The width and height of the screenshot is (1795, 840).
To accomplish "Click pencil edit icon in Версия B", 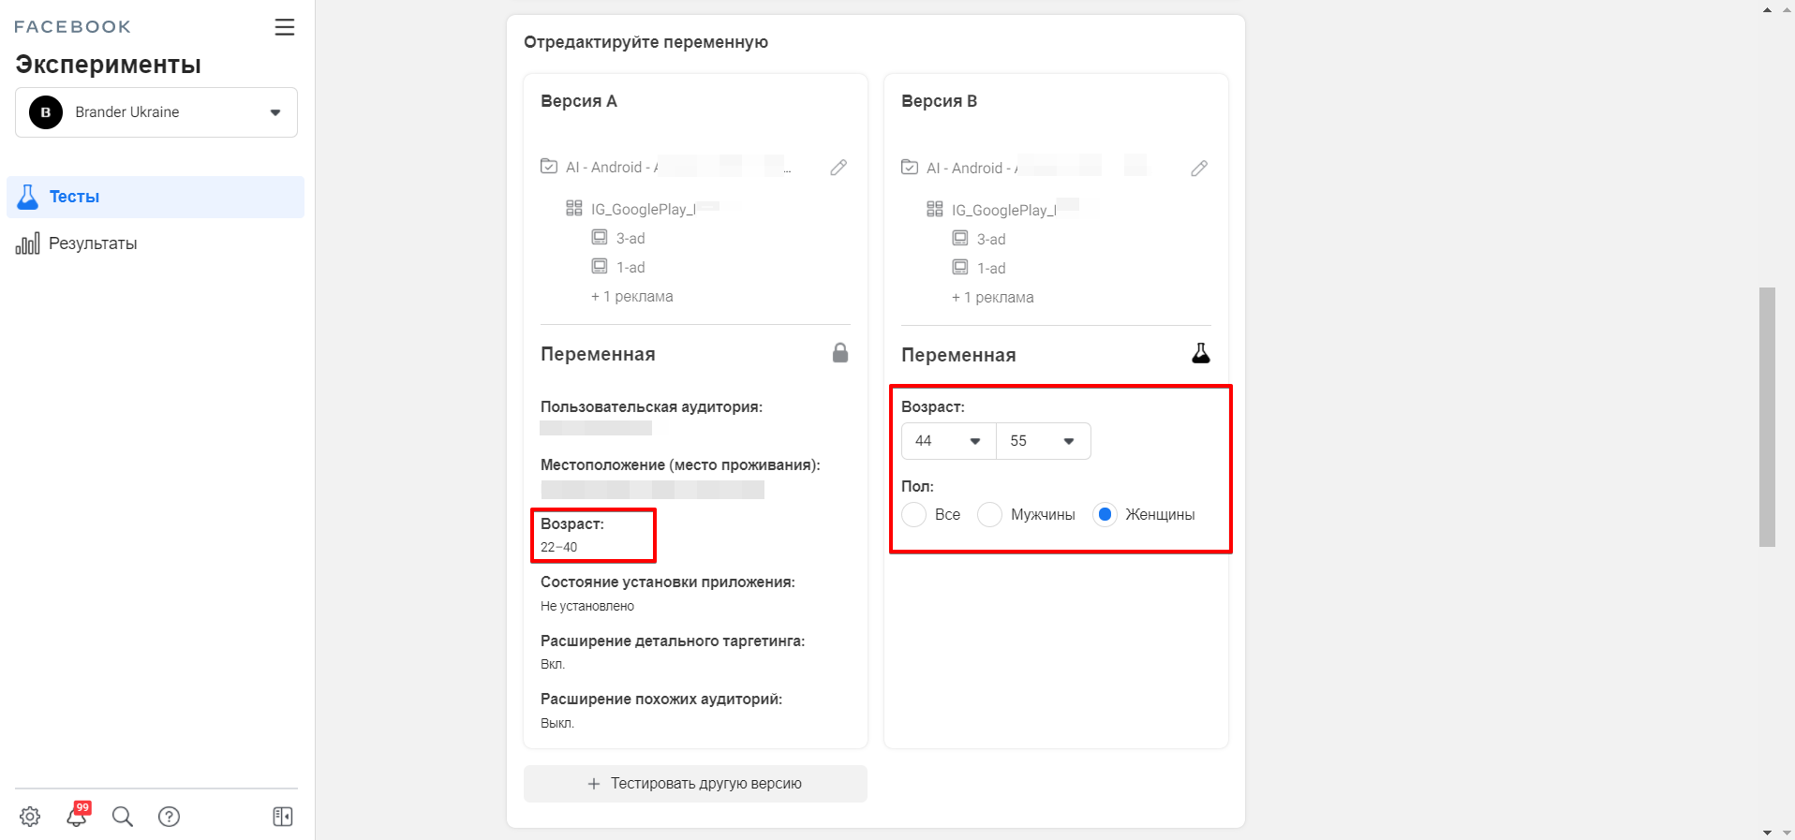I will pos(1199,169).
